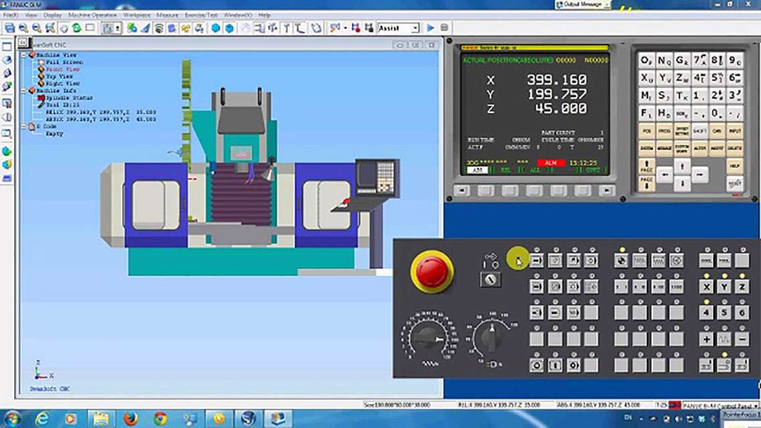761x428 pixels.
Task: Click the INPUT key on the MDI keypad
Action: pos(735,131)
